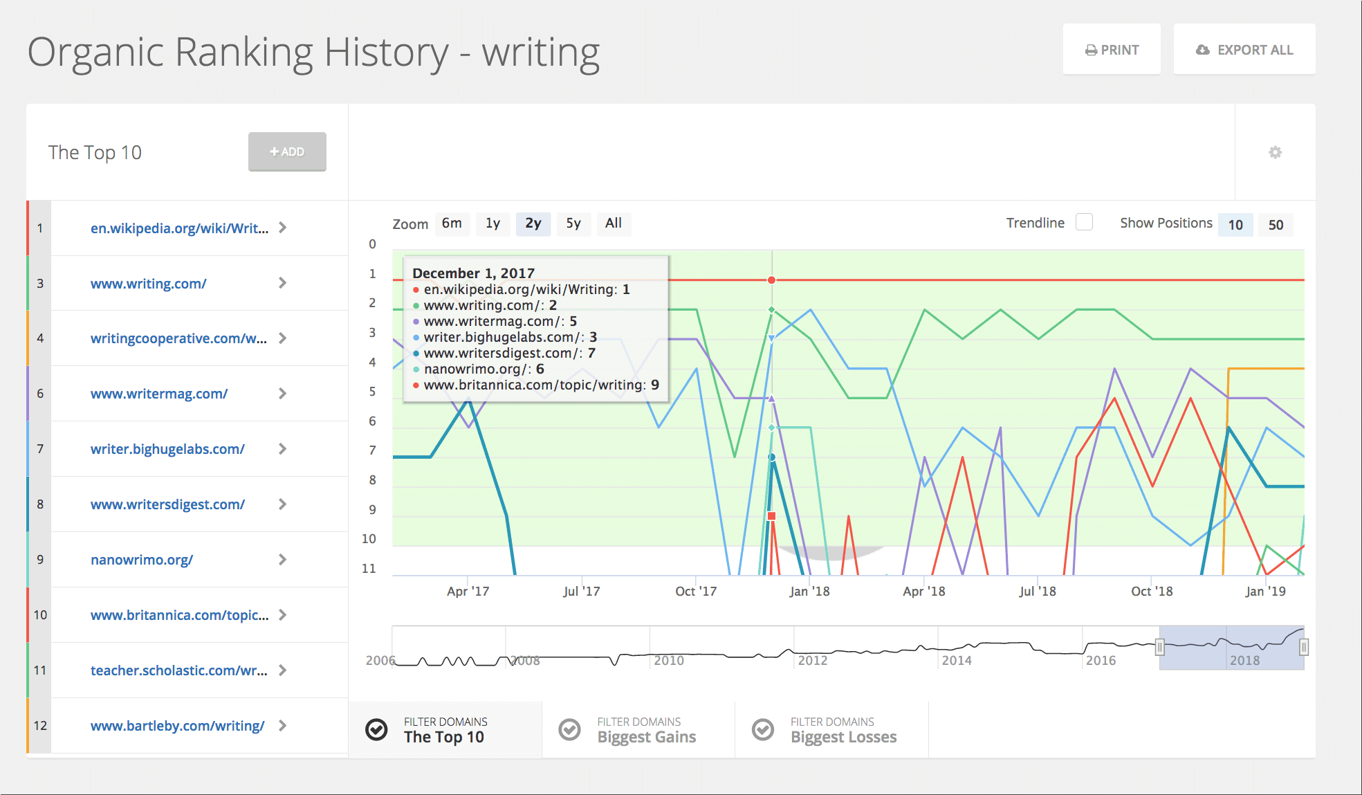
Task: Open www.bartleby.com/writing/ link
Action: click(x=177, y=726)
